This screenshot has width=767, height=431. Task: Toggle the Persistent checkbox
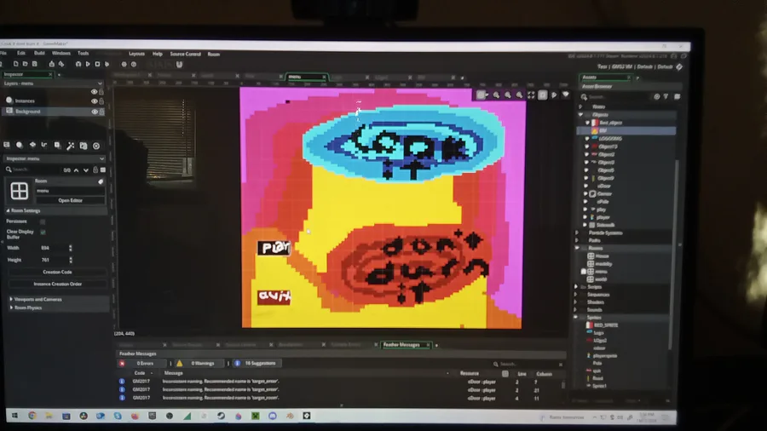[x=43, y=221]
